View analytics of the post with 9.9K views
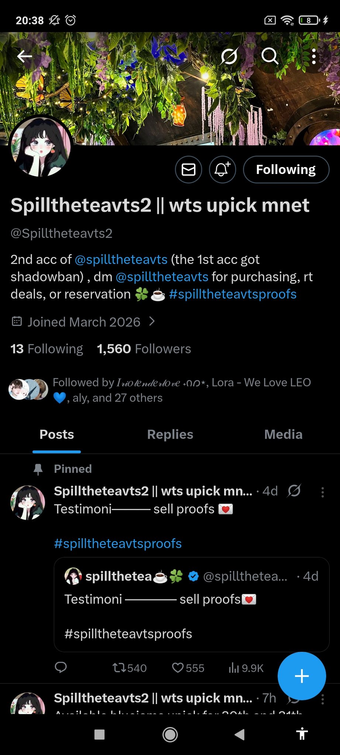 coord(246,668)
